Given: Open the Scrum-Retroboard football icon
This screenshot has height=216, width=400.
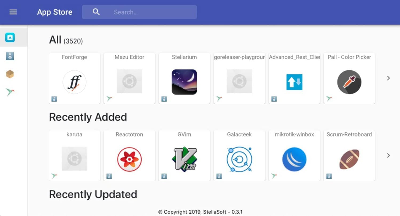Looking at the screenshot, I should pyautogui.click(x=349, y=159).
